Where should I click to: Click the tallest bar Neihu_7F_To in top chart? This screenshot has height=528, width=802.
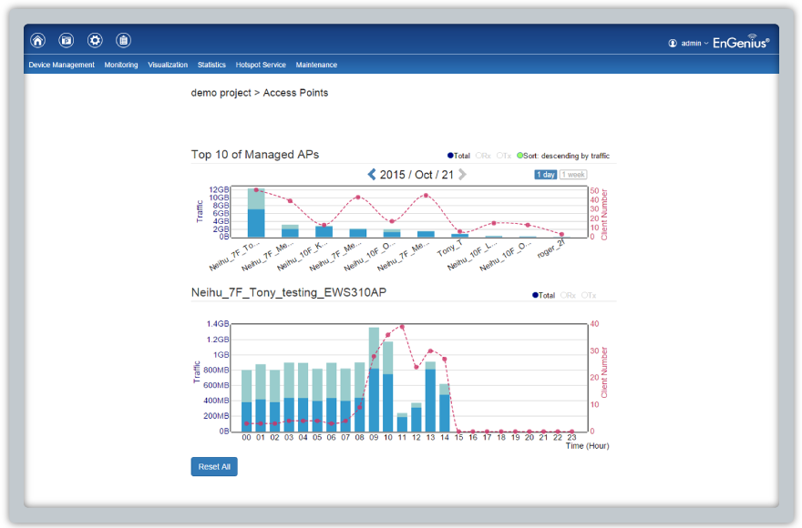[256, 213]
